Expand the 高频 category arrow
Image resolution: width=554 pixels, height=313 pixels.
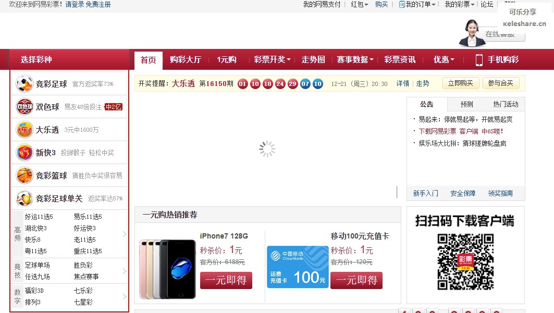125,234
